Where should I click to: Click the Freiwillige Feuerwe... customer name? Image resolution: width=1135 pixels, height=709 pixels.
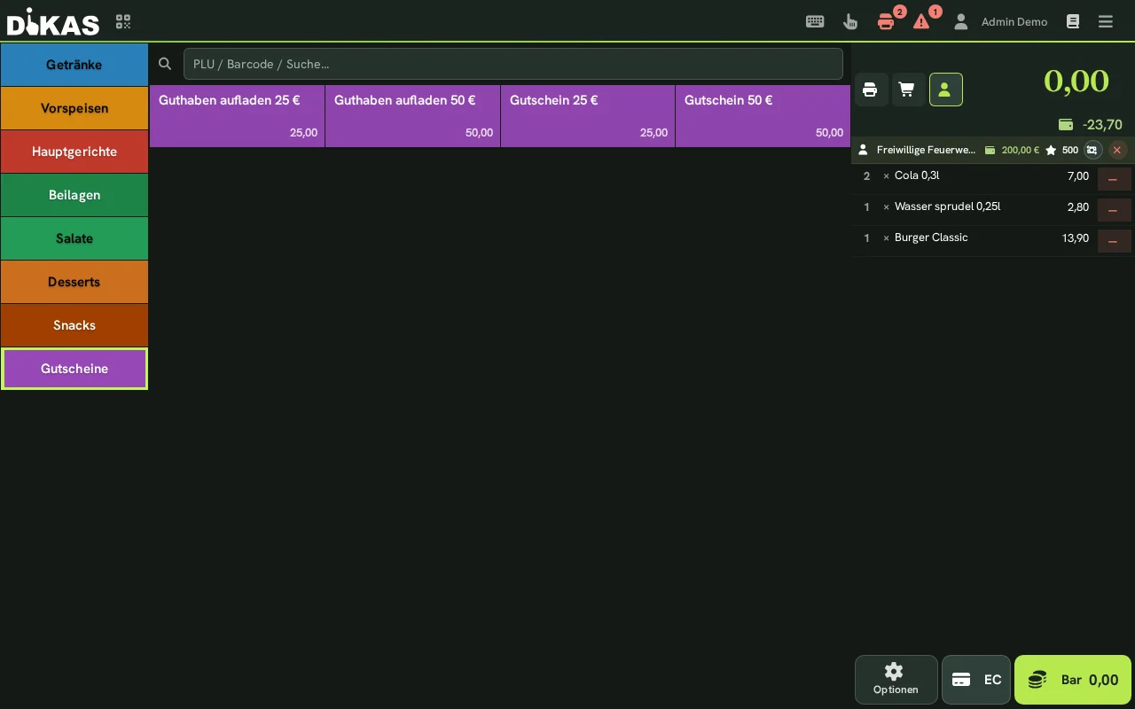click(x=926, y=150)
